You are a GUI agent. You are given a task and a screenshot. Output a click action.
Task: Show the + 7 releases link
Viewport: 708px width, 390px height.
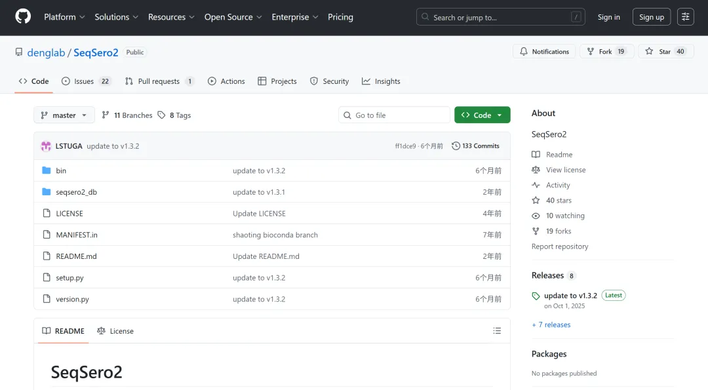pyautogui.click(x=551, y=324)
